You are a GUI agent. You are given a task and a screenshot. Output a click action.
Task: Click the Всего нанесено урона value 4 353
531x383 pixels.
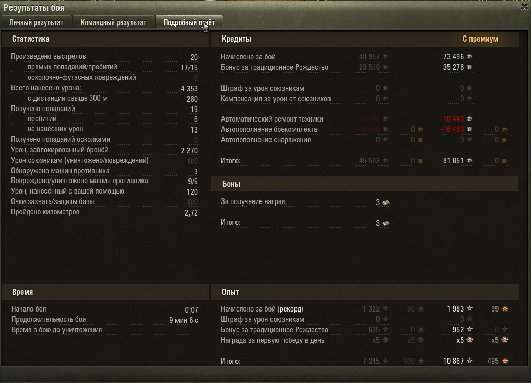190,89
